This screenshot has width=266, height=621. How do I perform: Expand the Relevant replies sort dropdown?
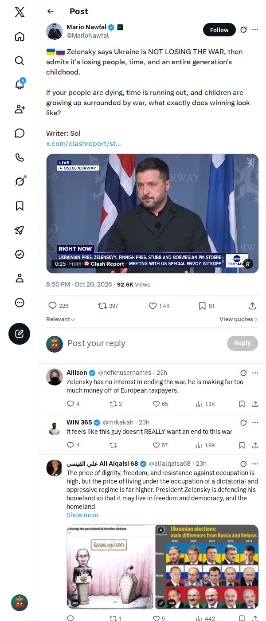tap(61, 319)
